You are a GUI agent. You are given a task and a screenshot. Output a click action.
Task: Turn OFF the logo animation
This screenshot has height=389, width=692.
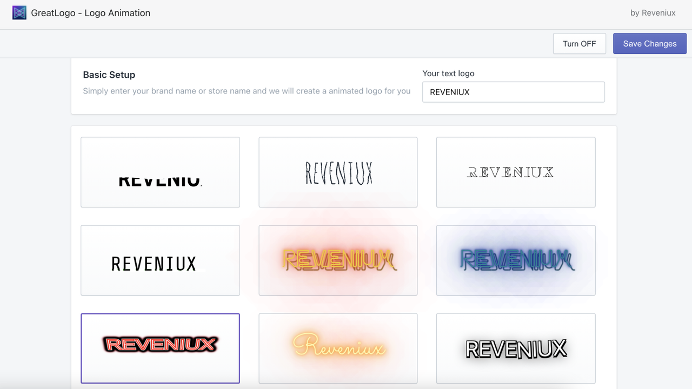pyautogui.click(x=579, y=44)
